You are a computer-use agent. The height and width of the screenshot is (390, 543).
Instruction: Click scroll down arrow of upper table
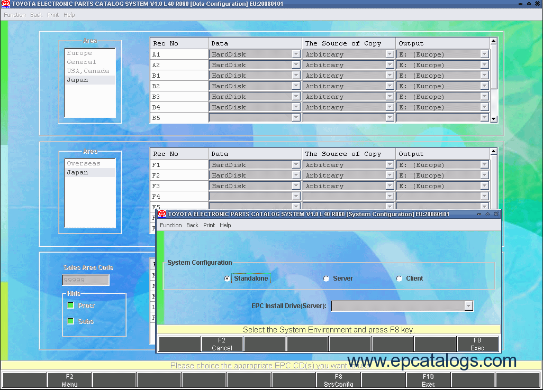tap(494, 119)
